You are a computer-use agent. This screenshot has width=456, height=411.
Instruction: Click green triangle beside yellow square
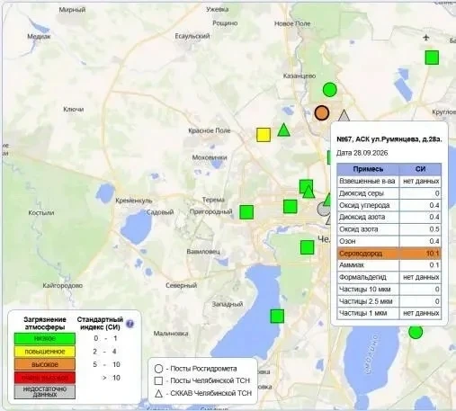point(283,130)
